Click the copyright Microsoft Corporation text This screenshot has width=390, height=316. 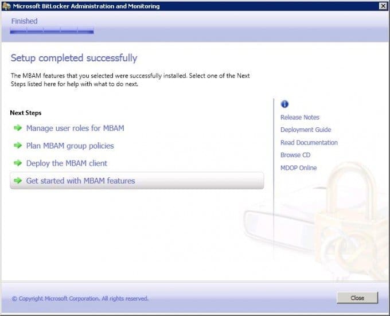click(80, 298)
